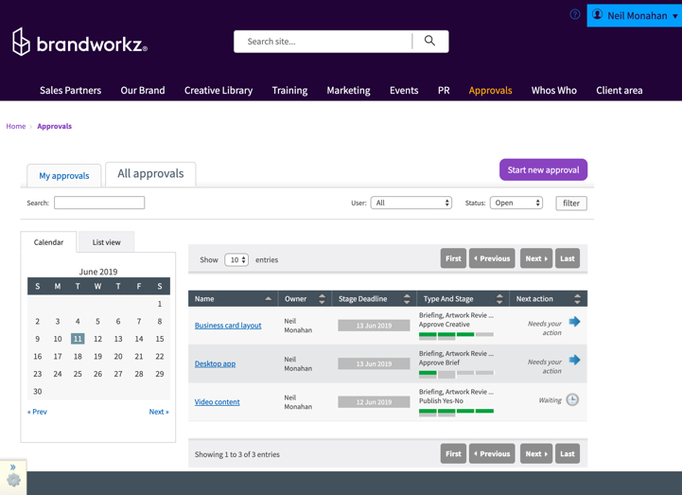Click the bottom Last pagination button

[x=568, y=453]
